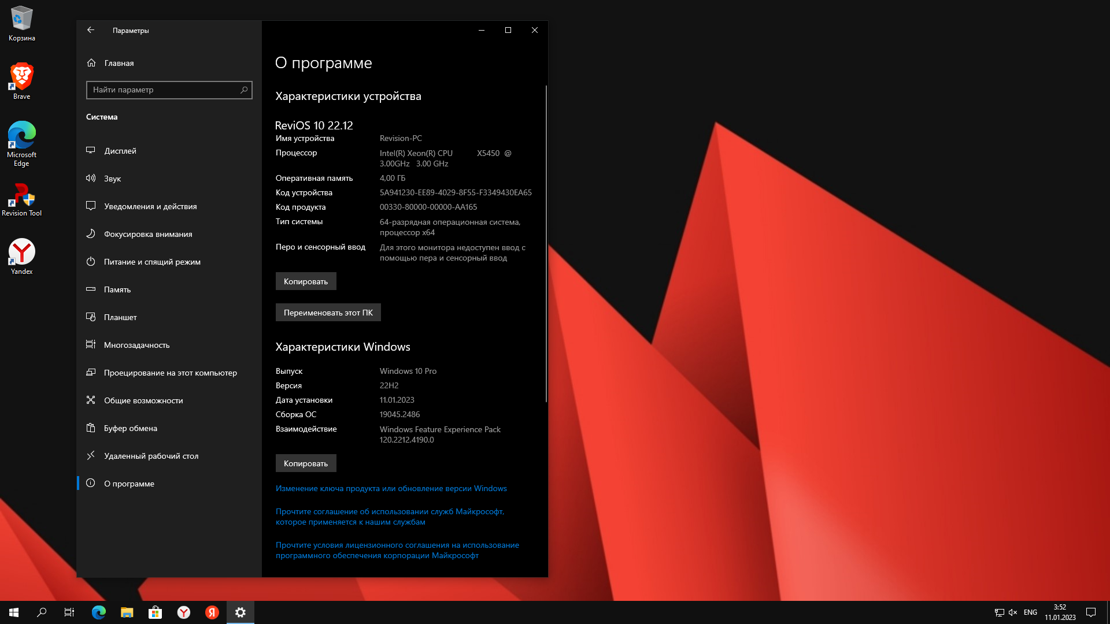Open the Дисплей settings section
Image resolution: width=1110 pixels, height=624 pixels.
coord(120,151)
